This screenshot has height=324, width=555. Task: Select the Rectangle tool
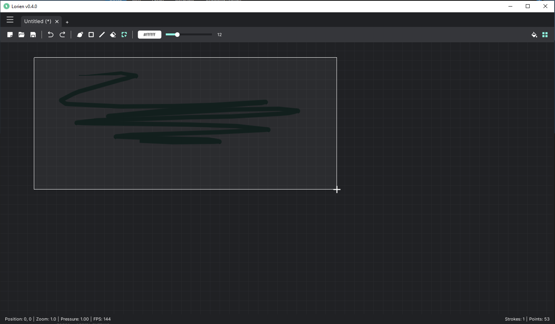click(x=91, y=34)
